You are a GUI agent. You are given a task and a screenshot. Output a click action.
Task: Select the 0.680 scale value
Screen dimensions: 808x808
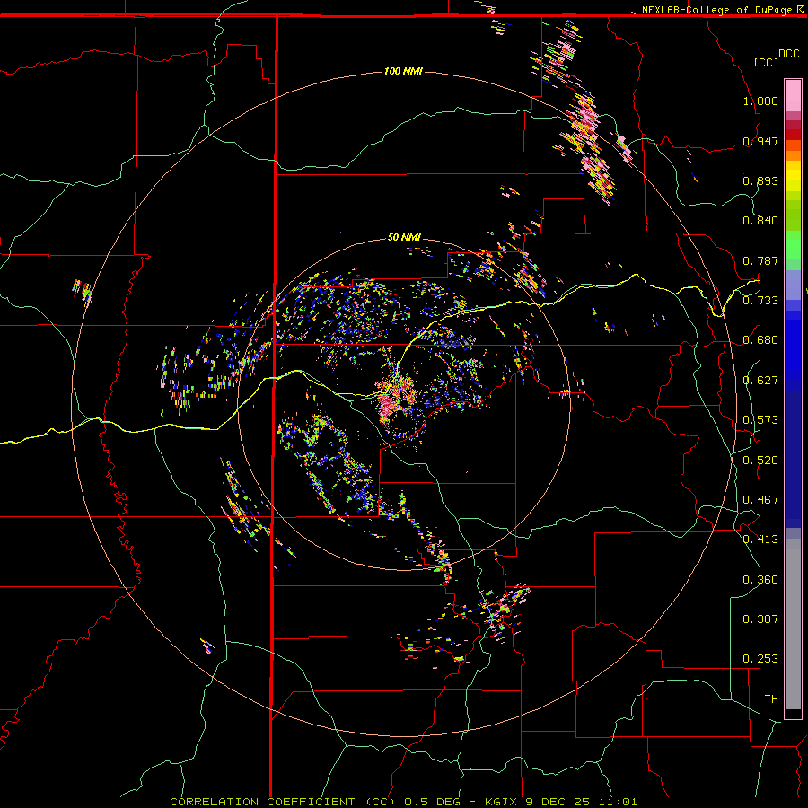point(760,340)
